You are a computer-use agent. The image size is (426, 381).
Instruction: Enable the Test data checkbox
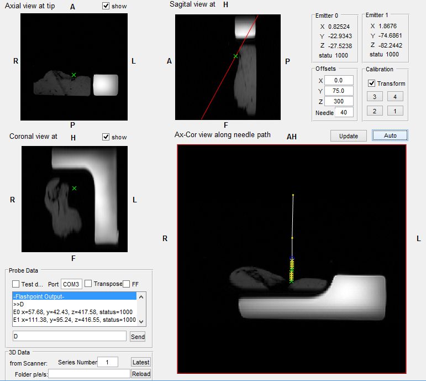pos(15,284)
